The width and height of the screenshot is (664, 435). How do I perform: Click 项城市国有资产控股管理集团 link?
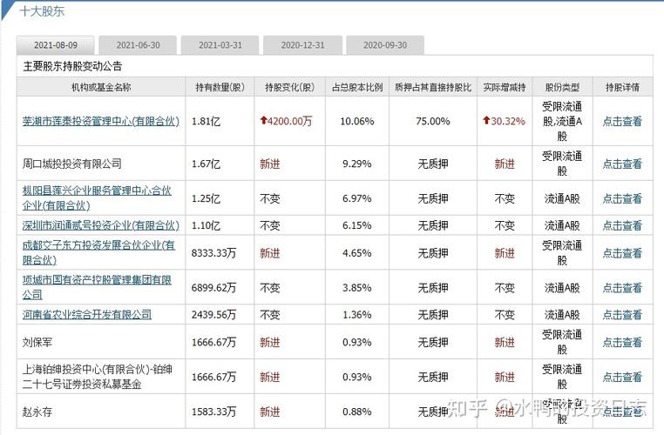tap(97, 287)
